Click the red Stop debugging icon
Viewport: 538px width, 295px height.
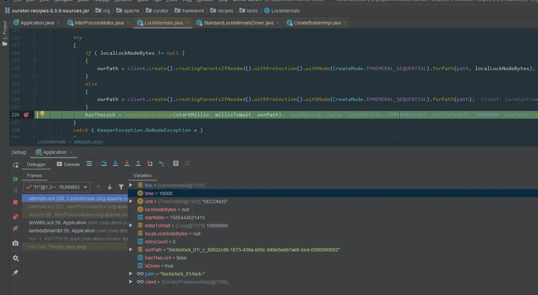[15, 202]
